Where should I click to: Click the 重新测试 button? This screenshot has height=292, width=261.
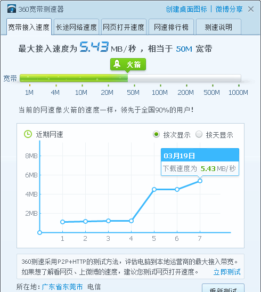point(223,288)
